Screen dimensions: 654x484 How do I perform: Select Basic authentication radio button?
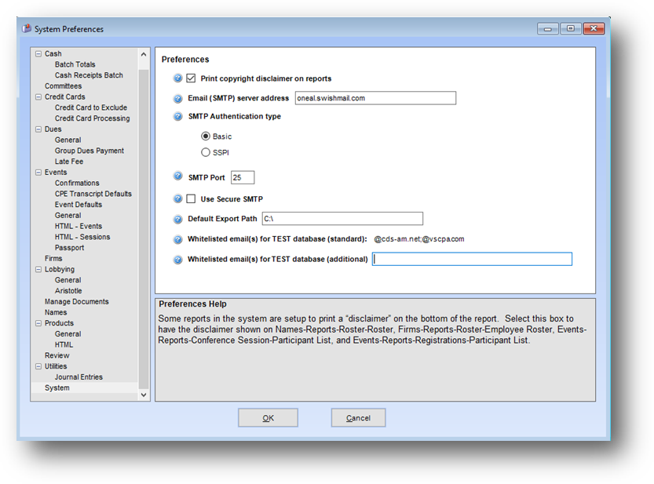[x=206, y=136]
